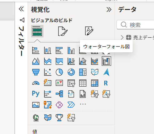Select the trophy goals visual
This screenshot has height=134, width=154.
point(59,117)
